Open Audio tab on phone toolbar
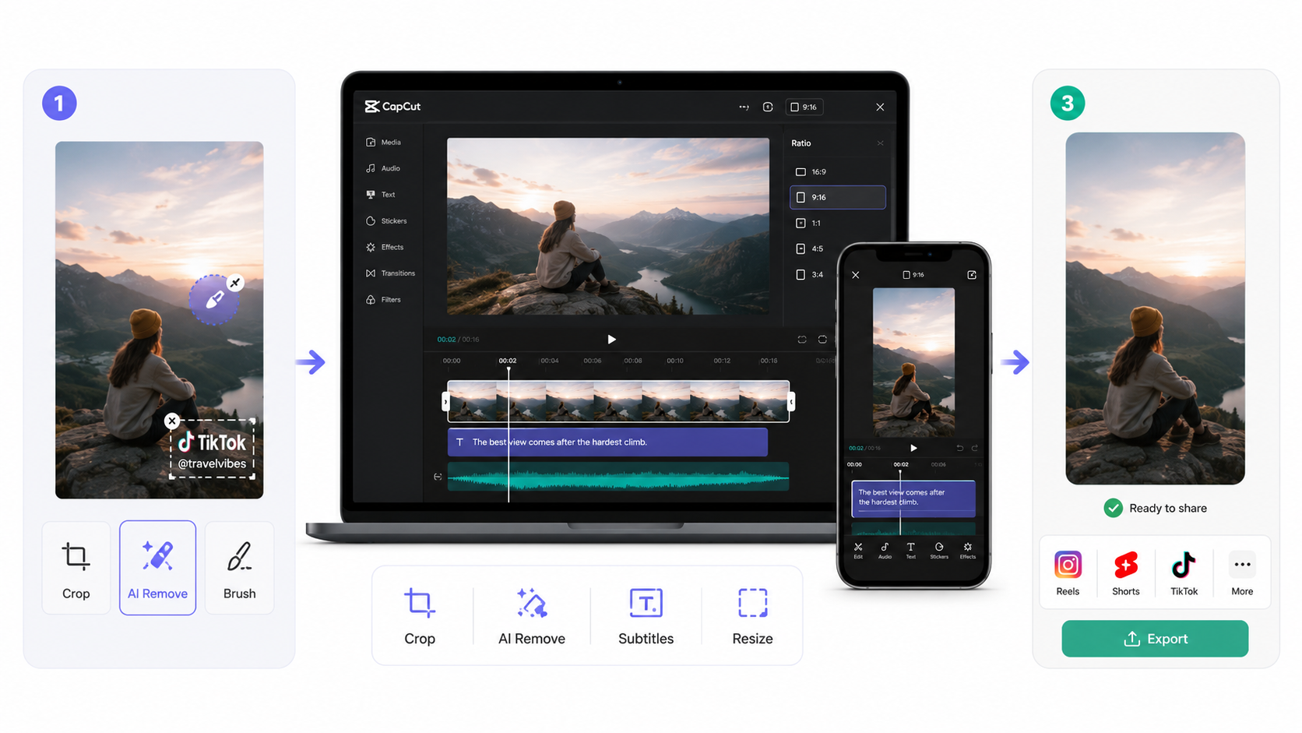Image resolution: width=1302 pixels, height=733 pixels. [x=885, y=551]
